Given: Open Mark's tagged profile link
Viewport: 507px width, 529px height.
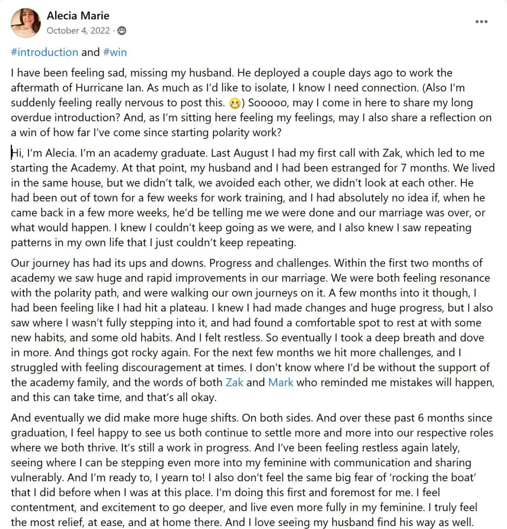Looking at the screenshot, I should coord(281,383).
